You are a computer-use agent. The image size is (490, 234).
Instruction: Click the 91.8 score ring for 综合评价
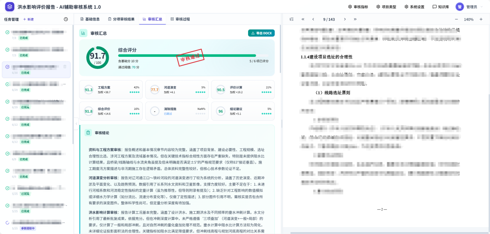coord(89,111)
